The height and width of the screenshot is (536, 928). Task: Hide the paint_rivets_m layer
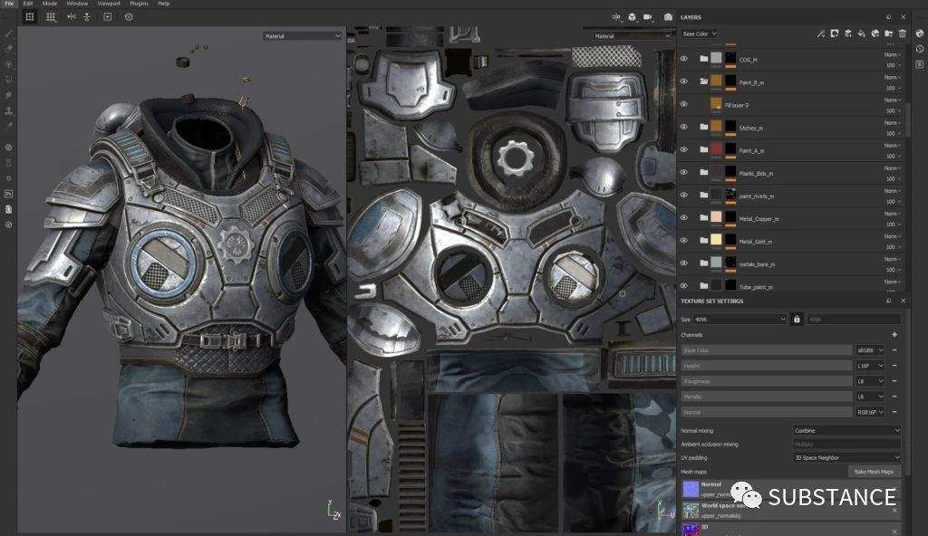point(683,195)
